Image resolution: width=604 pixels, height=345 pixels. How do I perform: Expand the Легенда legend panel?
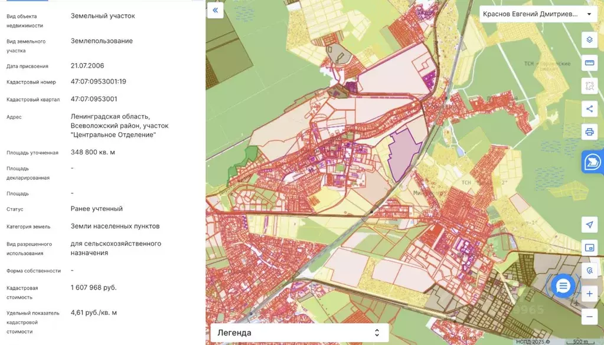pyautogui.click(x=299, y=333)
